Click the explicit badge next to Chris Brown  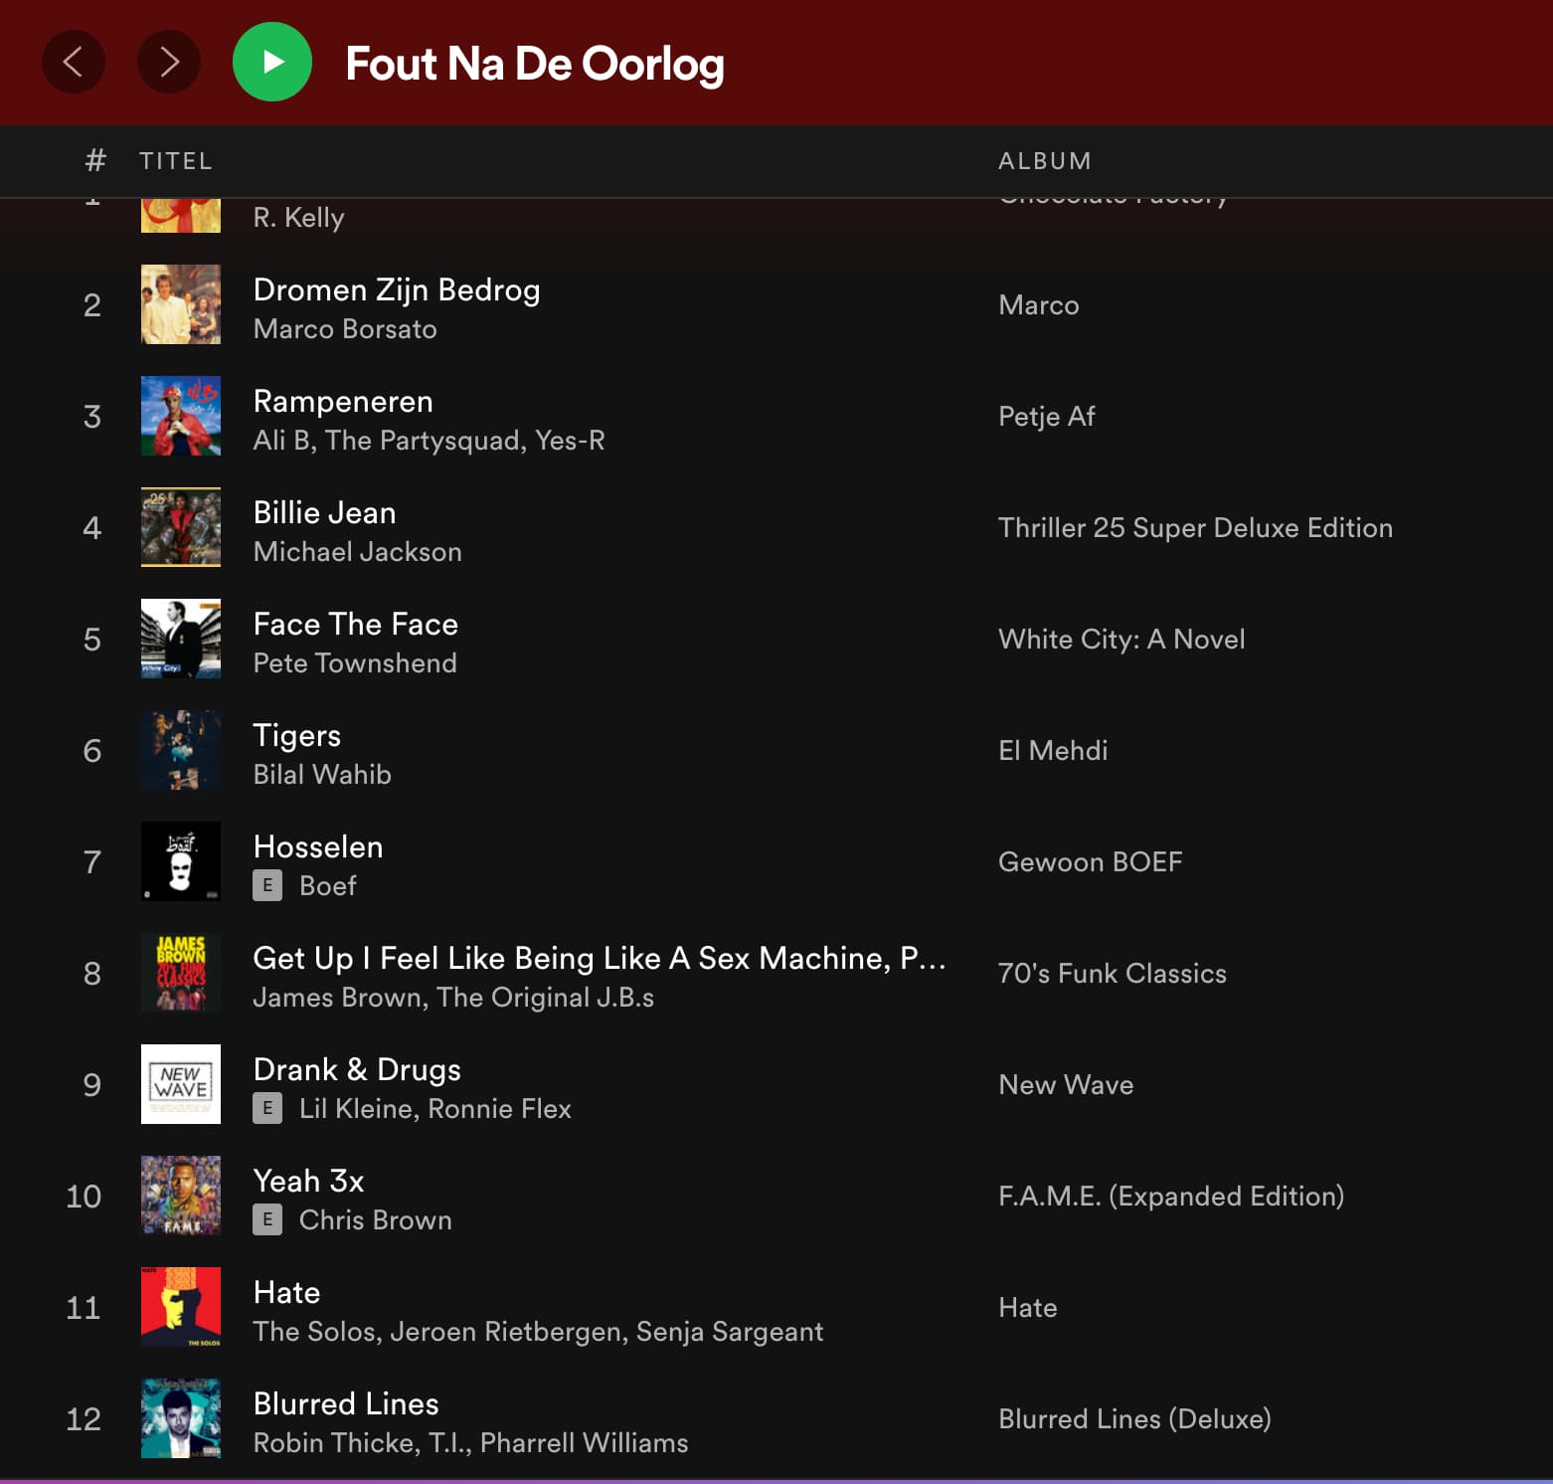tap(267, 1219)
